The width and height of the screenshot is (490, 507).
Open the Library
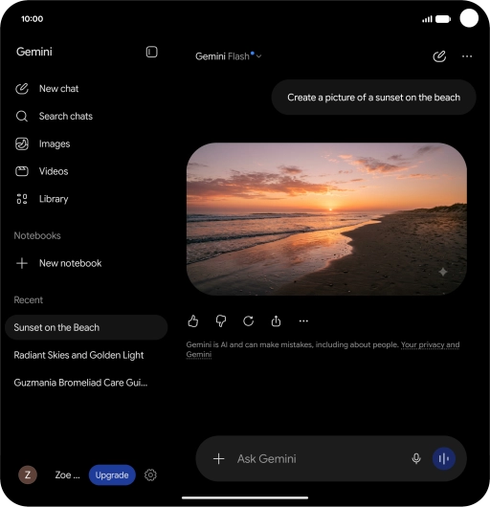pos(42,199)
